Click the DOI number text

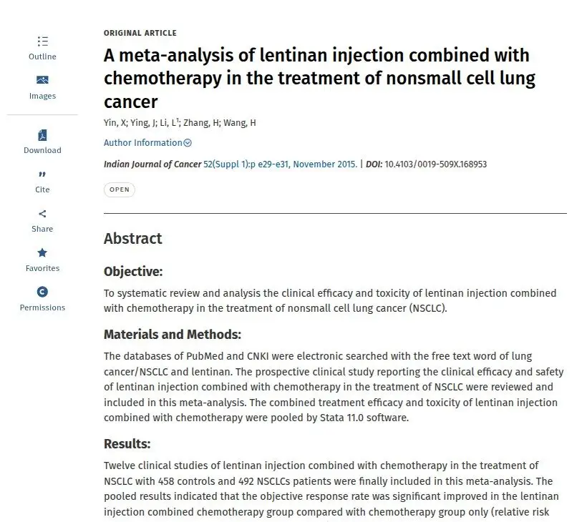(x=436, y=164)
